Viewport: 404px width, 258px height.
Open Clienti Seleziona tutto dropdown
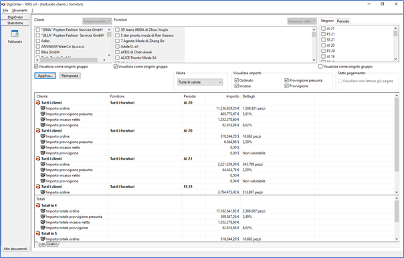click(x=109, y=21)
